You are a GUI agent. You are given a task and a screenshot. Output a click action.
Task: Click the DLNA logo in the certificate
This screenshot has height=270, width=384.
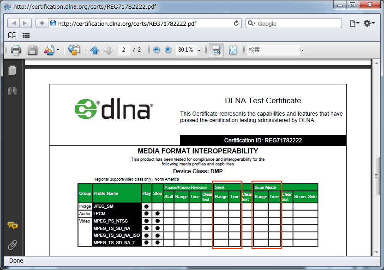pos(114,109)
